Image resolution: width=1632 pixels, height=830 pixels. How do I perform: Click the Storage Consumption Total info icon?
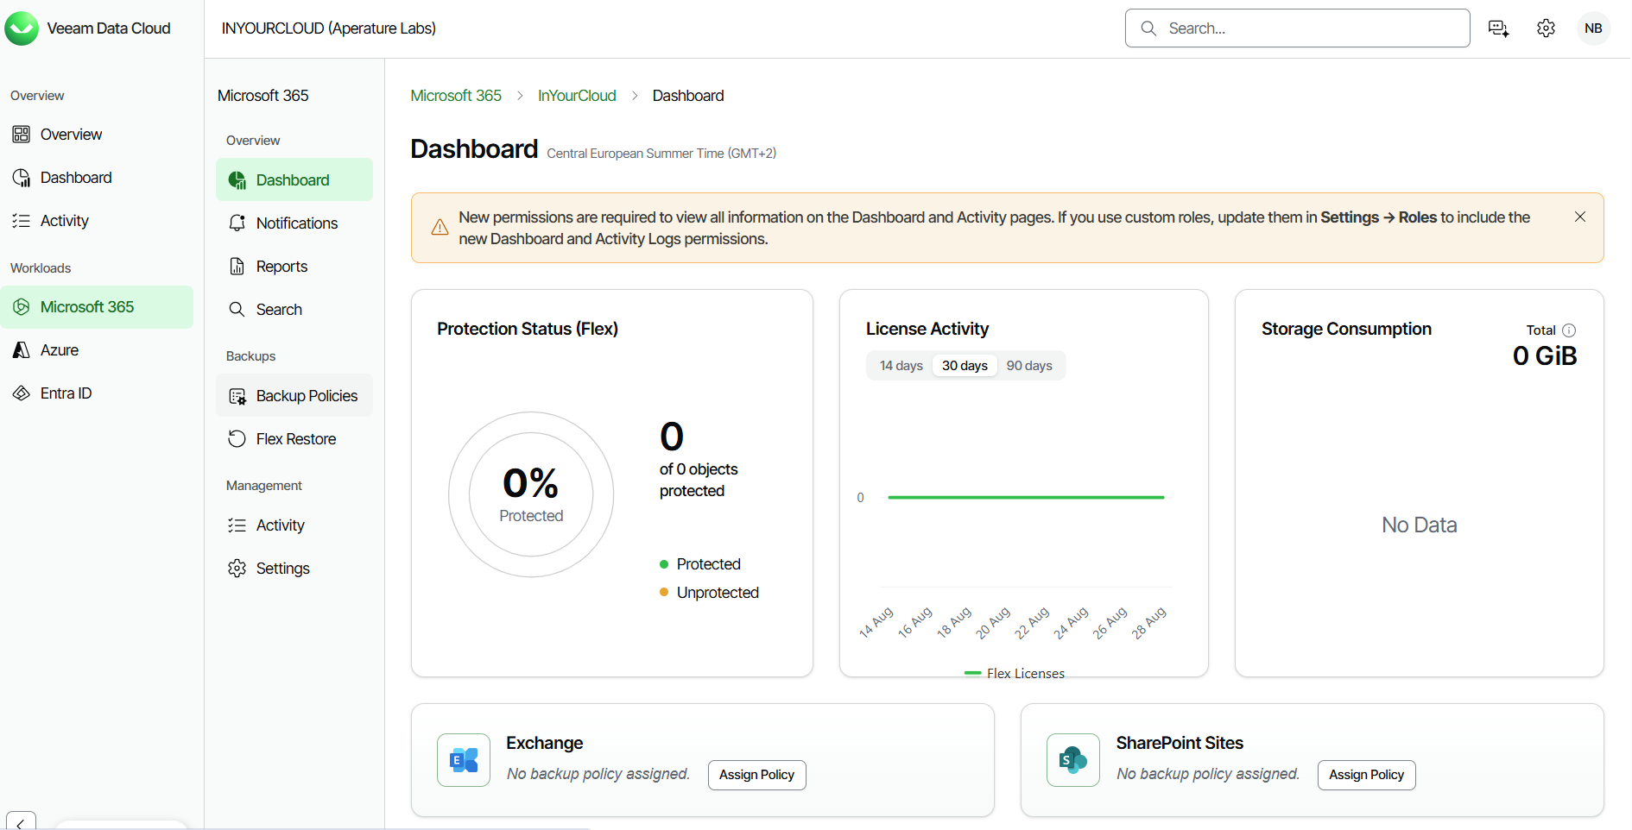[1569, 330]
